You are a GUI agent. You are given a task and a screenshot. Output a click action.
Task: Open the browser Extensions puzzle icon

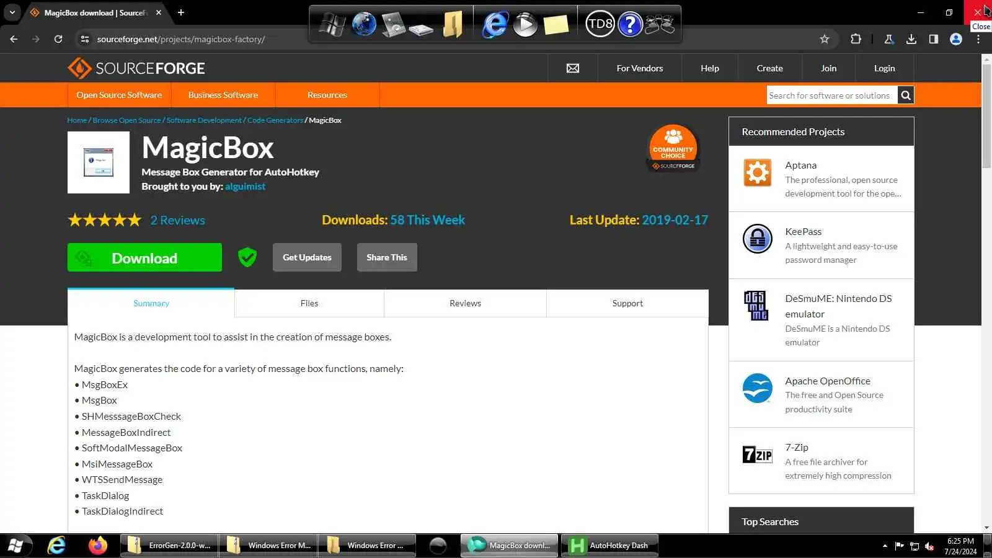pos(856,39)
